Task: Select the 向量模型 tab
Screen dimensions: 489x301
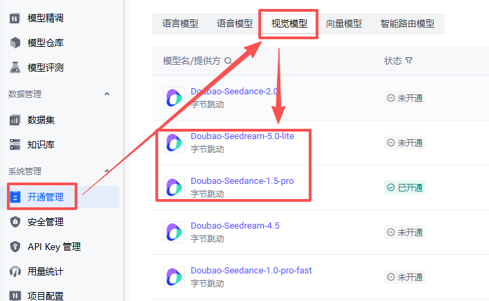Action: coord(344,23)
